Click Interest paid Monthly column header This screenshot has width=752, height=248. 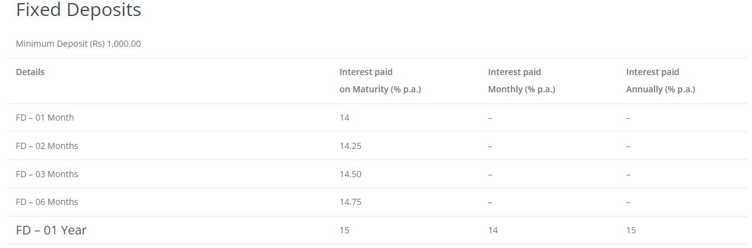click(521, 81)
